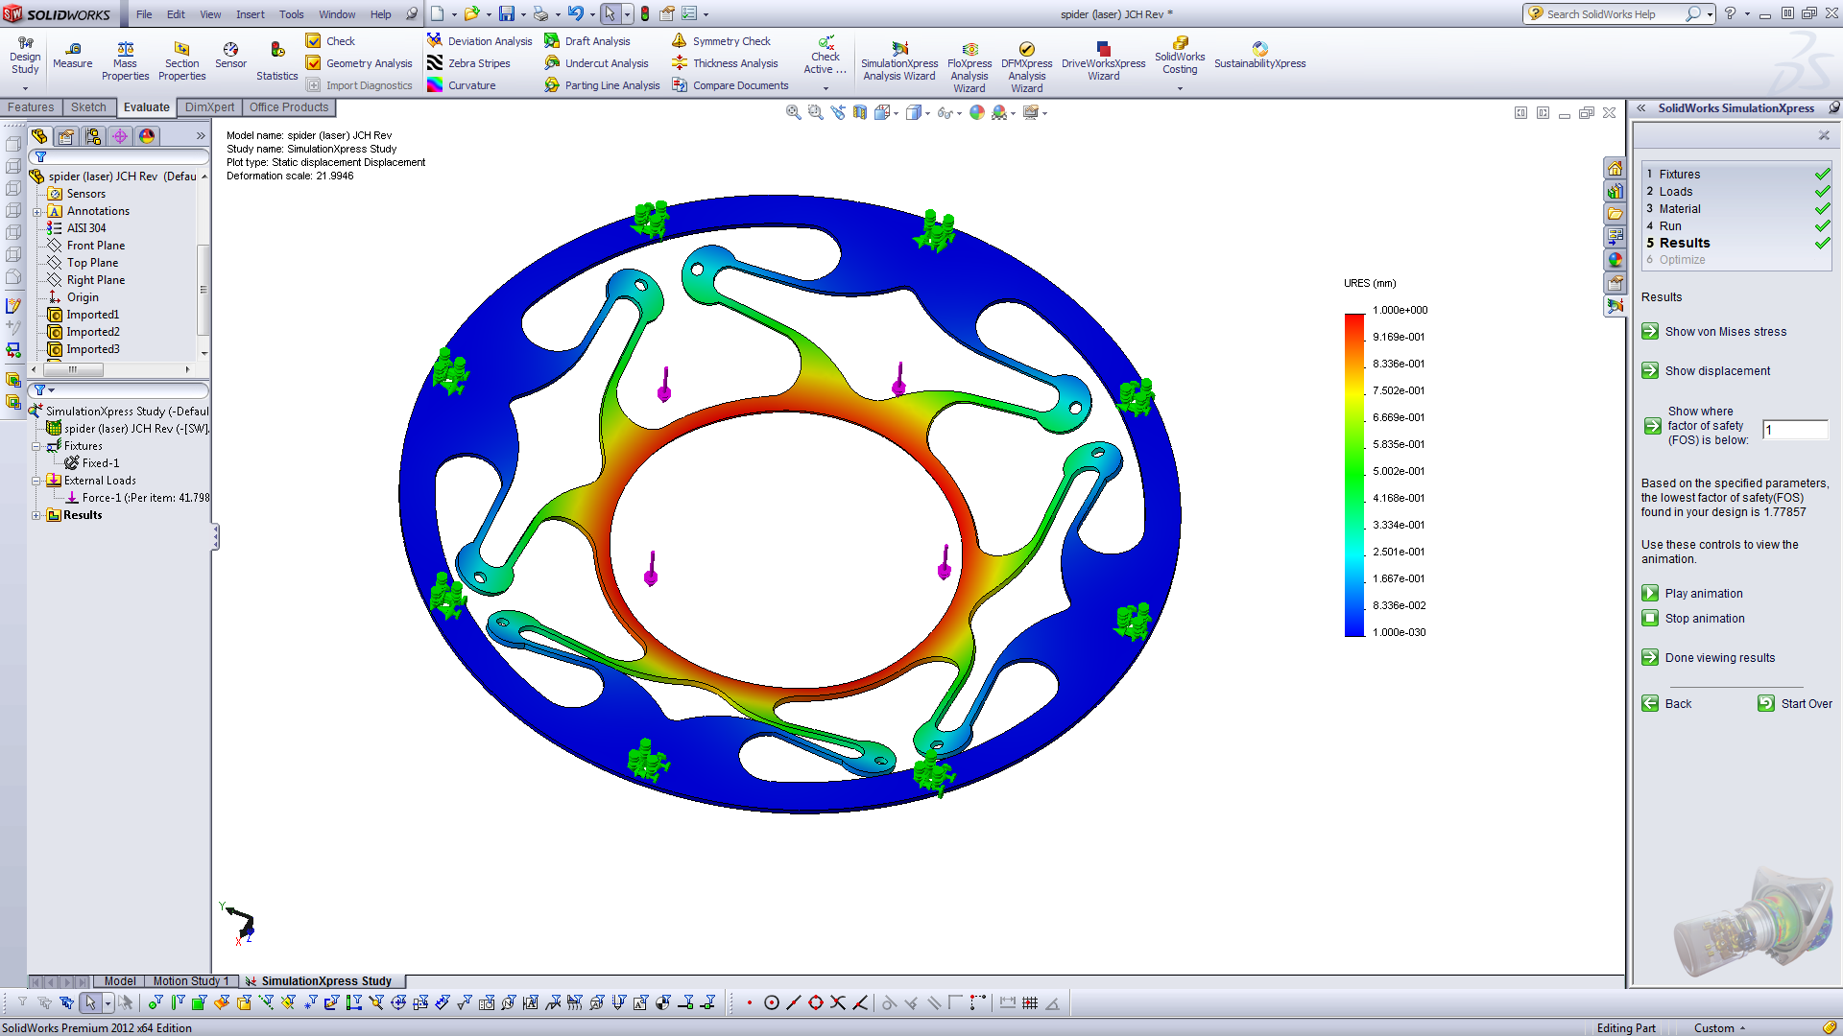Viewport: 1843px width, 1036px height.
Task: Collapse the External Loads node
Action: pyautogui.click(x=36, y=481)
